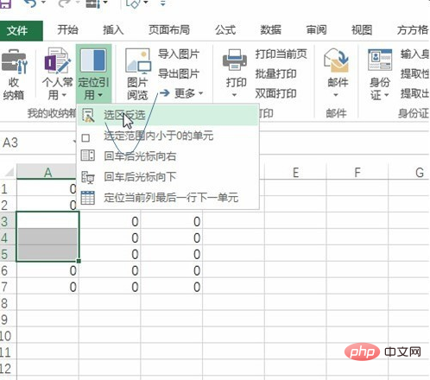Click cell A3
This screenshot has width=430, height=380.
click(x=47, y=220)
